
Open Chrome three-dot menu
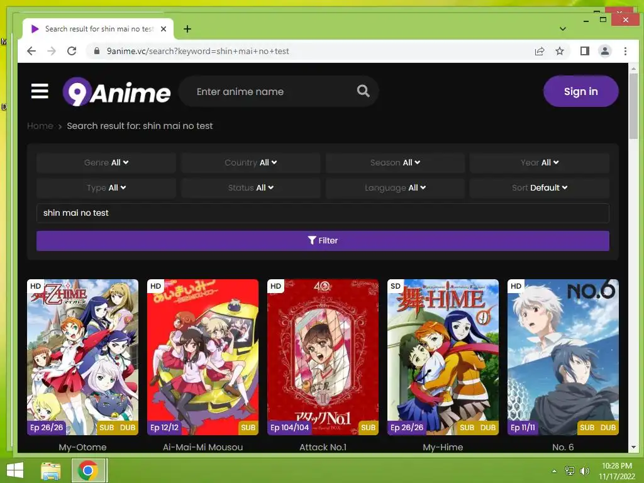[x=625, y=51]
